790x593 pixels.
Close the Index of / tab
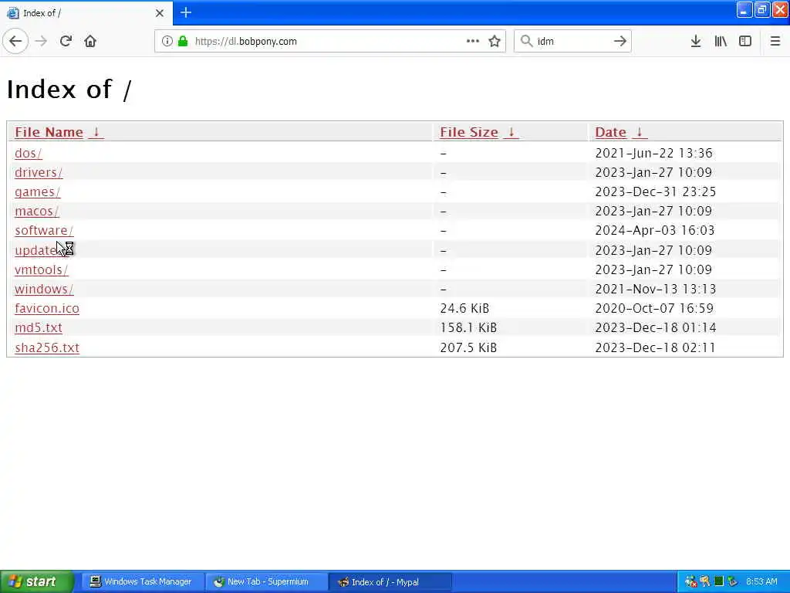pyautogui.click(x=160, y=13)
